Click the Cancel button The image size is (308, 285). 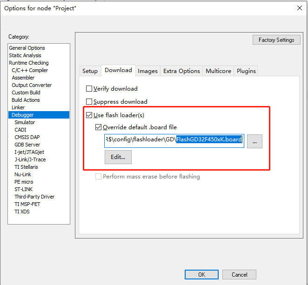point(239,275)
